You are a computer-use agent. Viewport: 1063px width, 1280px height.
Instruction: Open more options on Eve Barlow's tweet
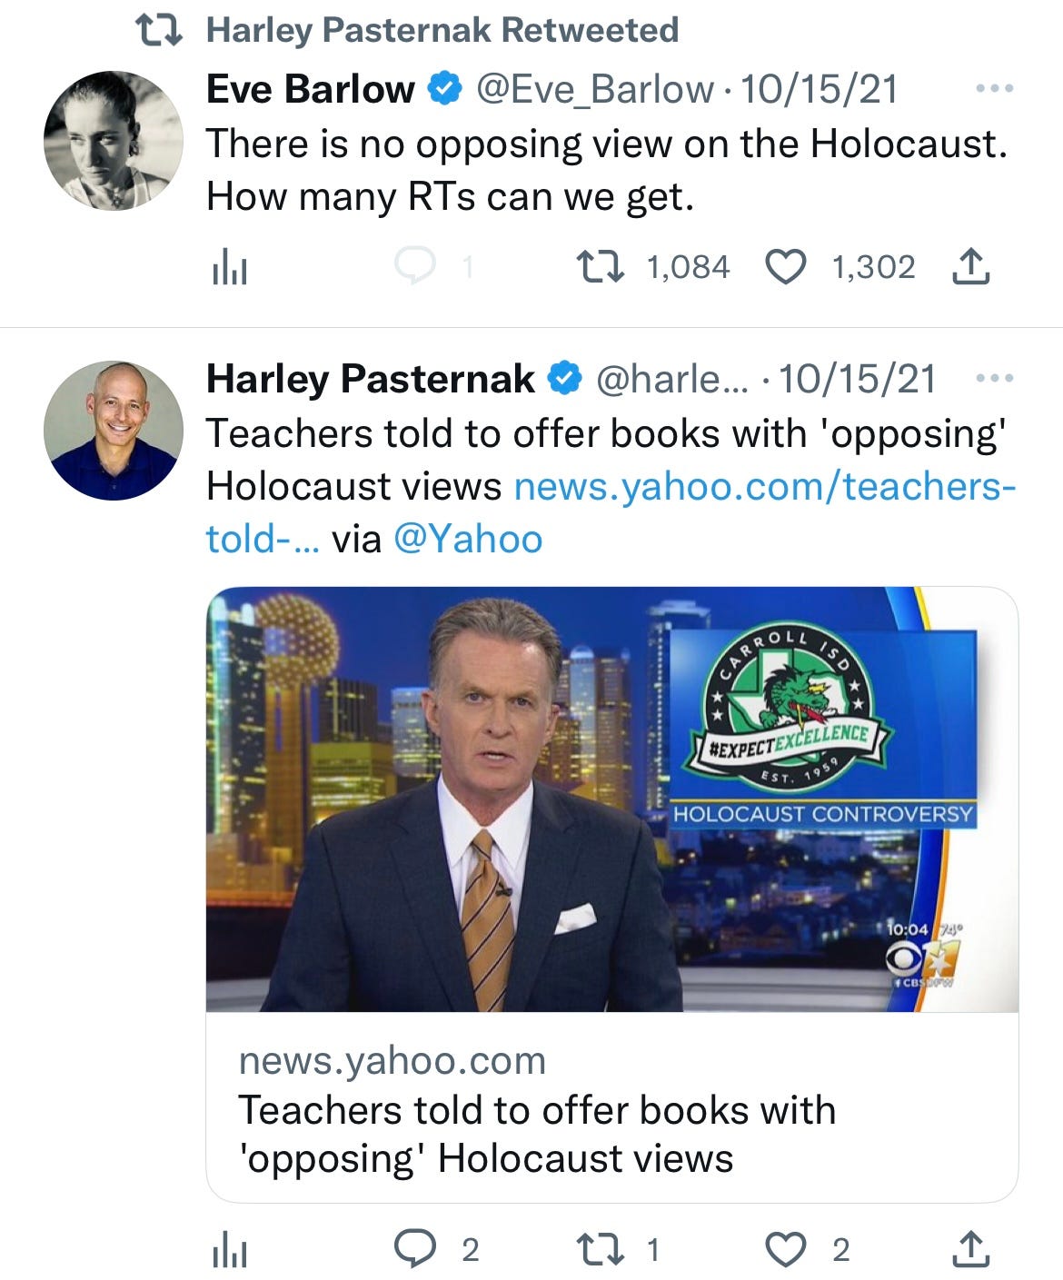pos(994,89)
